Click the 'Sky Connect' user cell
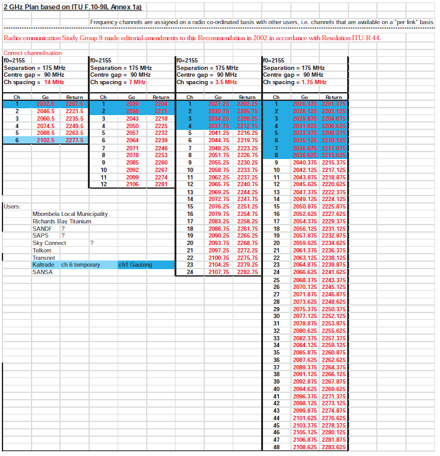 49,243
